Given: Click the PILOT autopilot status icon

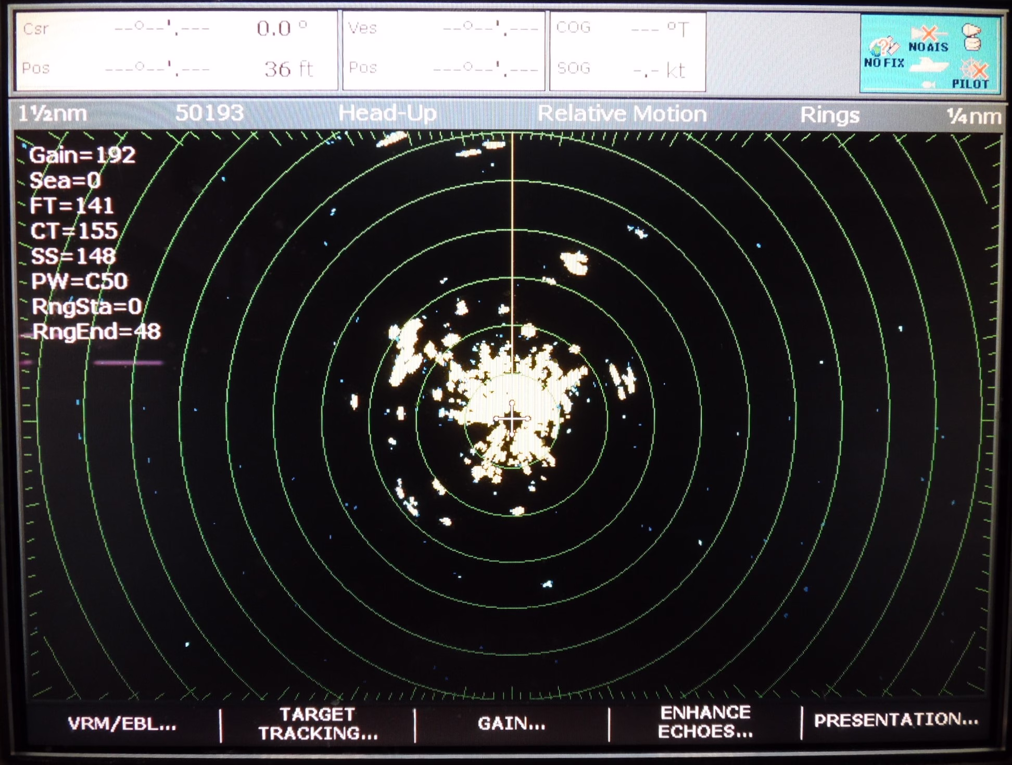Looking at the screenshot, I should click(971, 75).
